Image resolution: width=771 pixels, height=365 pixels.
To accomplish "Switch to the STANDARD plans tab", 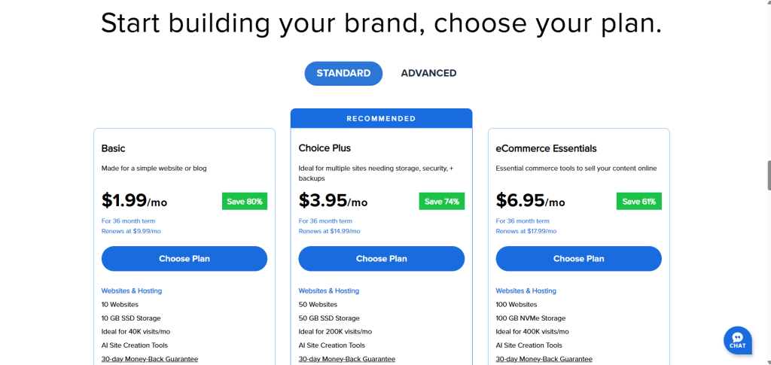I will 343,73.
